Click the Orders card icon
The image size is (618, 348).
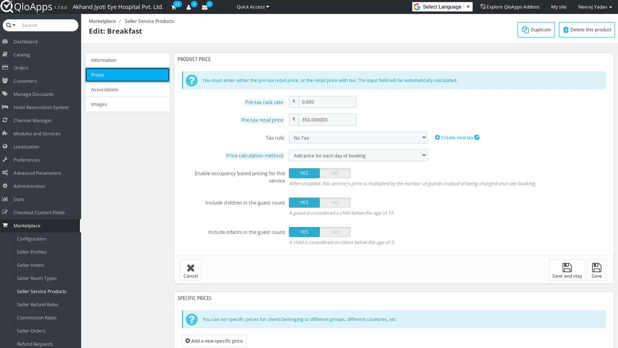pyautogui.click(x=5, y=68)
